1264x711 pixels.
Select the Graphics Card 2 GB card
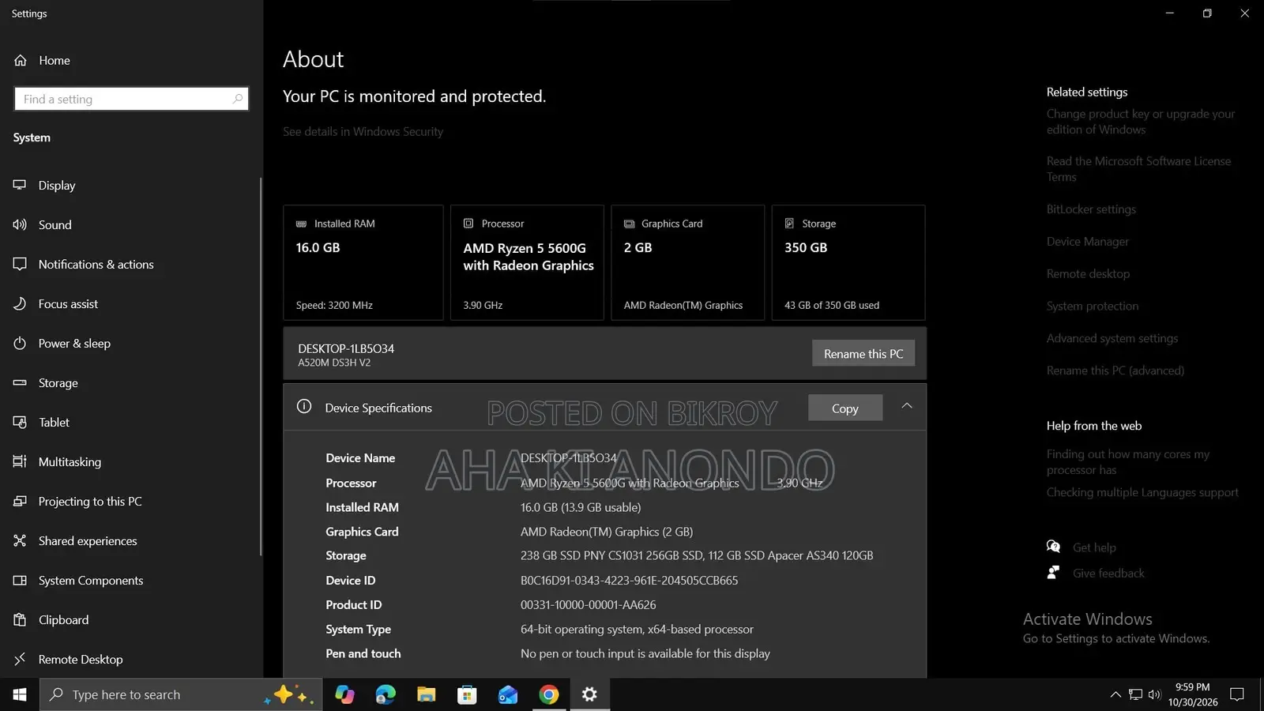point(687,262)
